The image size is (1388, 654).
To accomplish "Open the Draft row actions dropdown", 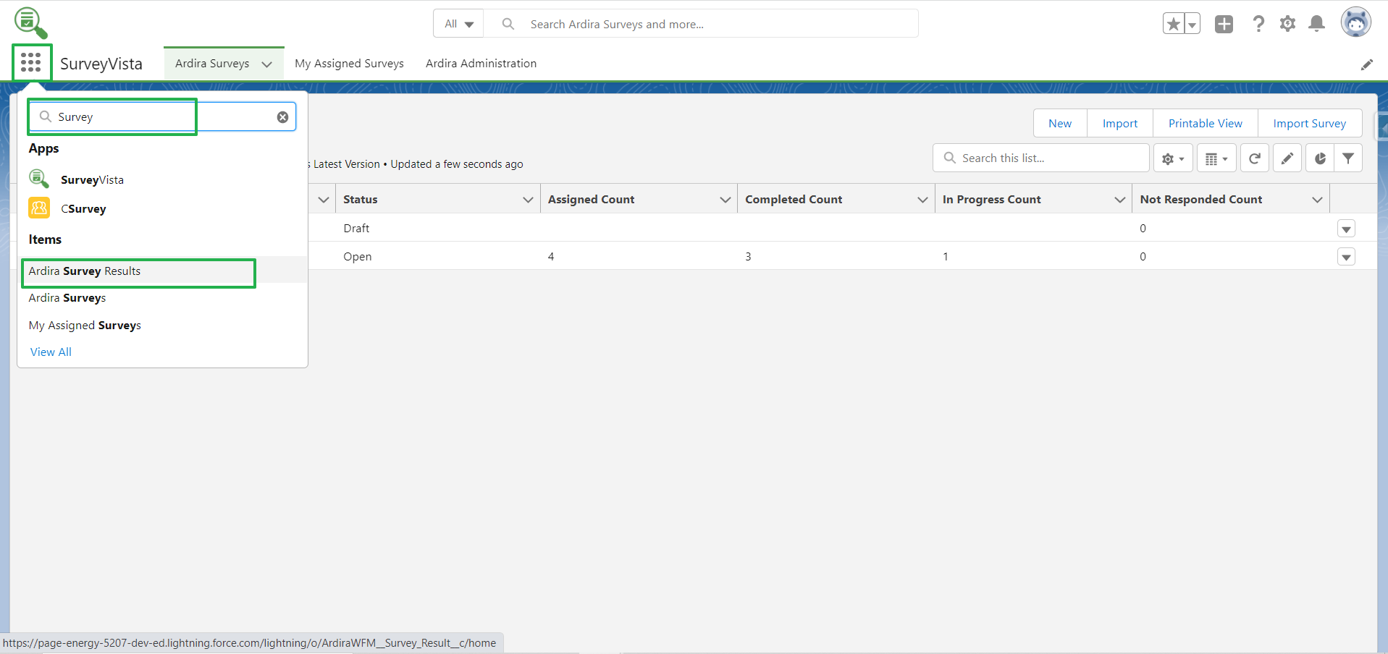I will coord(1346,229).
